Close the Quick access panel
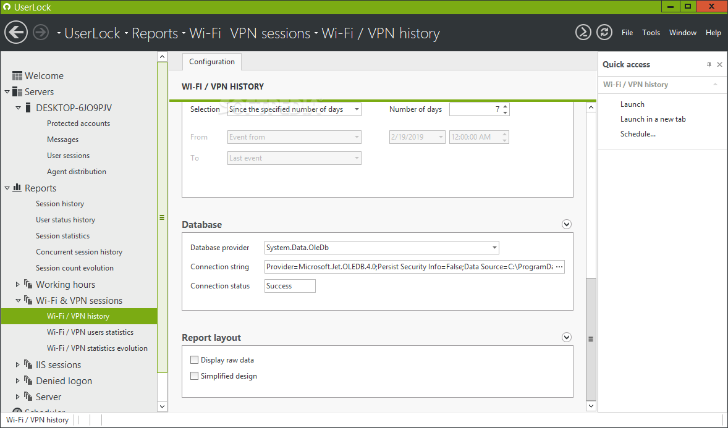728x428 pixels. [719, 64]
